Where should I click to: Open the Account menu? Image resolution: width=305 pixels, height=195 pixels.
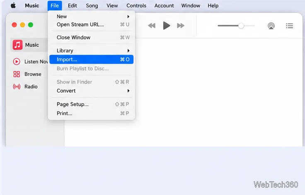point(164,6)
